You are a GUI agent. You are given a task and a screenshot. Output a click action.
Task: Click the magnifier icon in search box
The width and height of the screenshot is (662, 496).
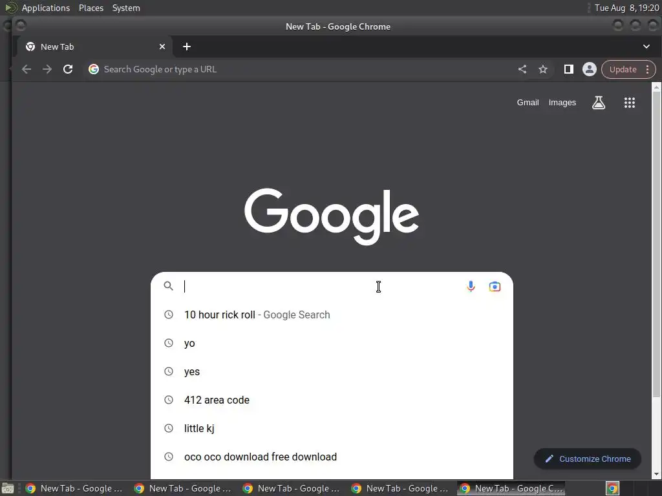click(x=169, y=286)
